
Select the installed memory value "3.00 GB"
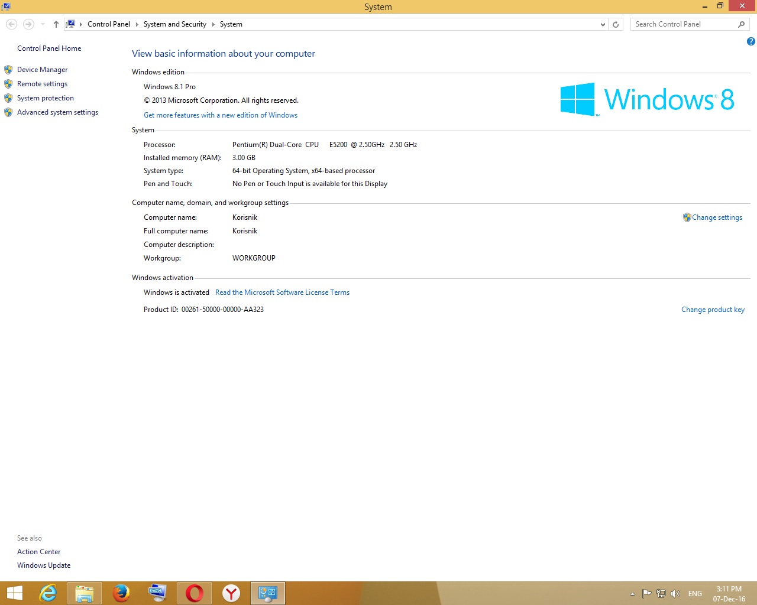(244, 158)
